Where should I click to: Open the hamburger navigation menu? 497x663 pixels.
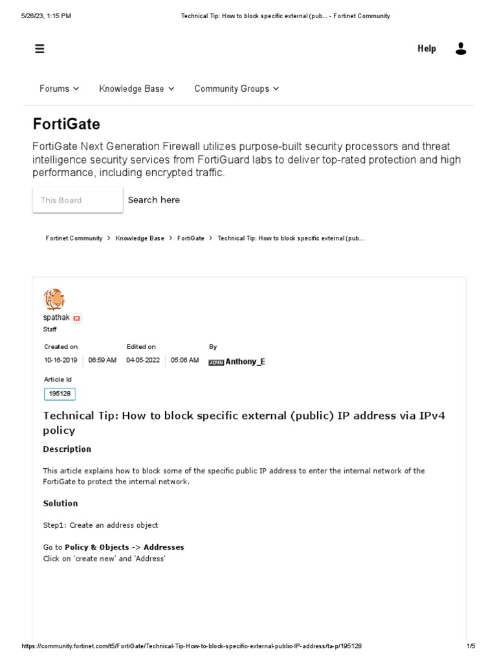[x=39, y=49]
